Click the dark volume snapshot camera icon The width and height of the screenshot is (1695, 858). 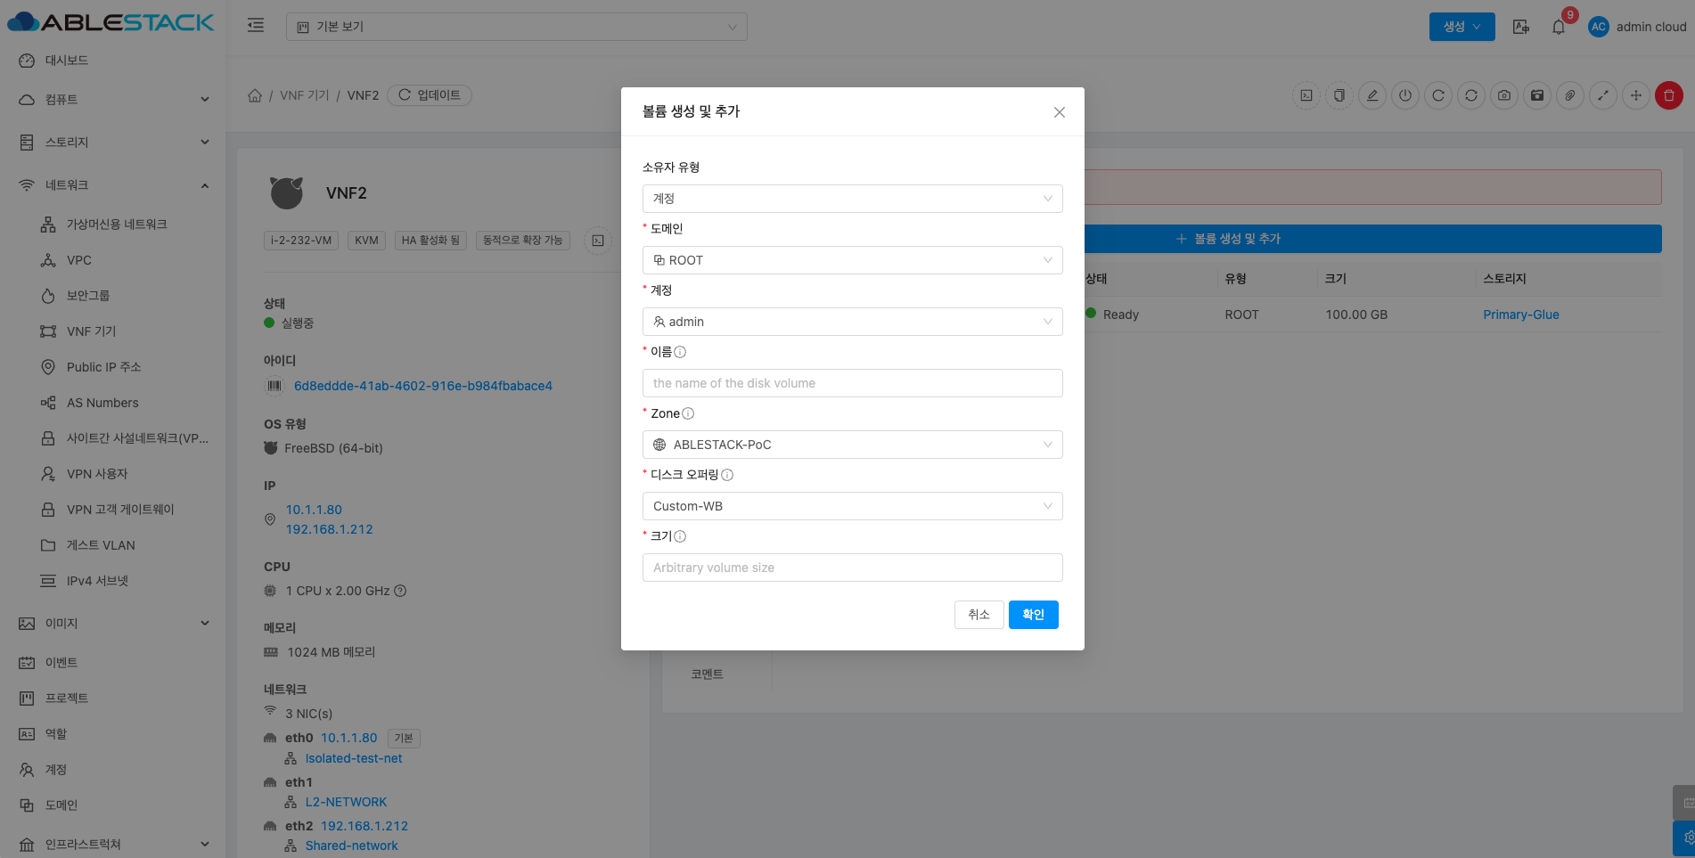1537,95
